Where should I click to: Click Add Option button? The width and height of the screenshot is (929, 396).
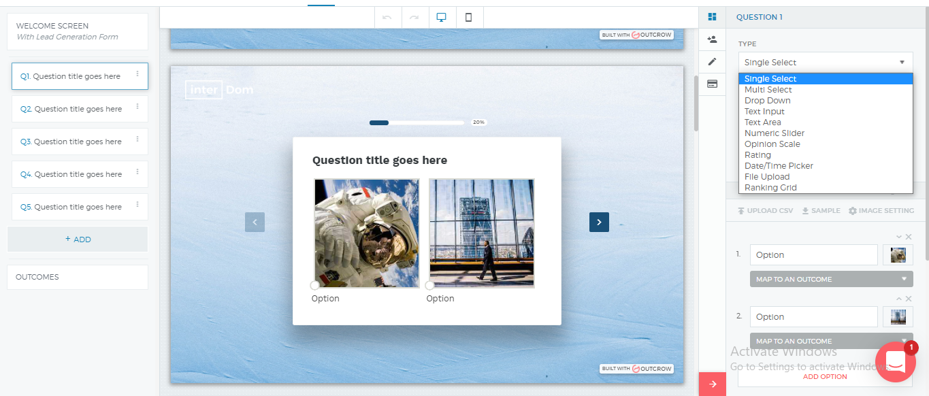pyautogui.click(x=825, y=376)
